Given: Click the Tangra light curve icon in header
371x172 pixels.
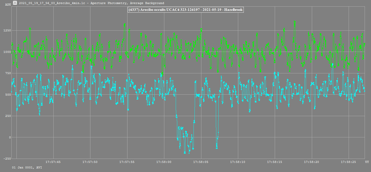Looking at the screenshot, I should point(15,3).
